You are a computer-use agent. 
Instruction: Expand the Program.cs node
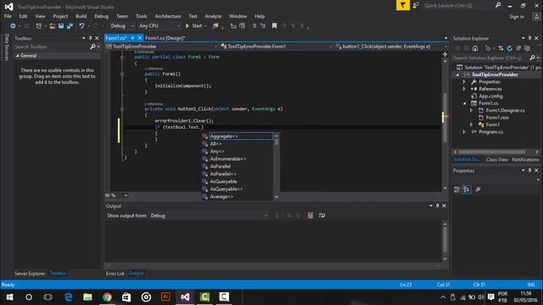pyautogui.click(x=464, y=132)
